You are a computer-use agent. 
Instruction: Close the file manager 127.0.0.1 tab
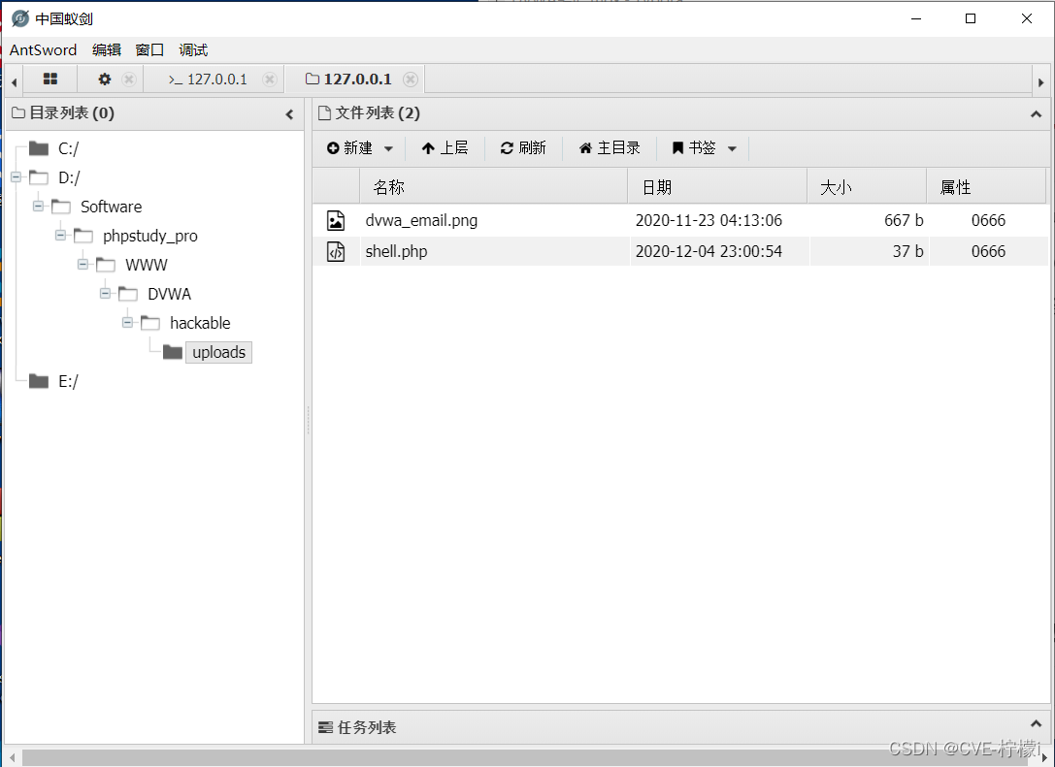click(x=411, y=80)
